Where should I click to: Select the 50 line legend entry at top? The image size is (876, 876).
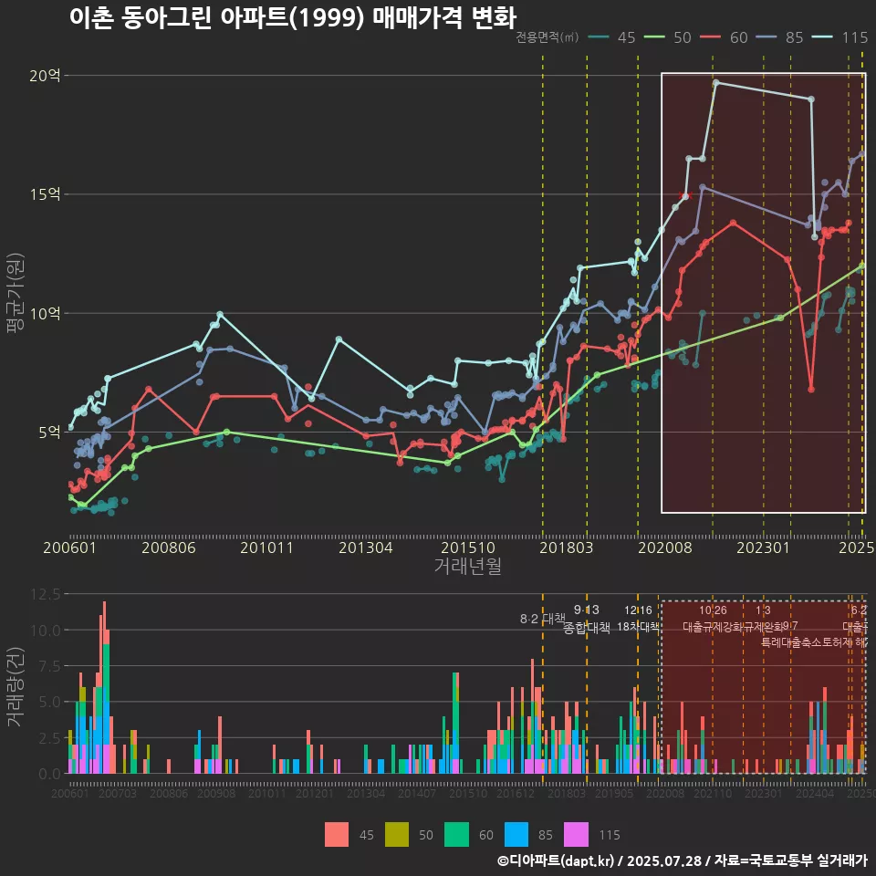pyautogui.click(x=668, y=37)
